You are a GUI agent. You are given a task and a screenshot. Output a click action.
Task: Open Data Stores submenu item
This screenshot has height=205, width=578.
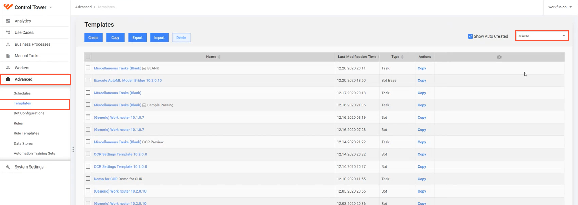coord(23,144)
